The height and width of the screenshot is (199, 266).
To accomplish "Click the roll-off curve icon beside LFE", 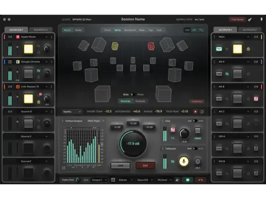I will pyautogui.click(x=201, y=30).
